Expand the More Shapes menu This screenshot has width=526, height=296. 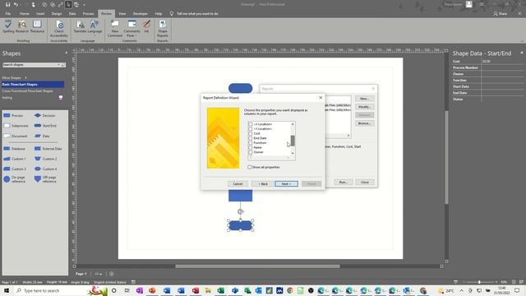click(x=15, y=78)
